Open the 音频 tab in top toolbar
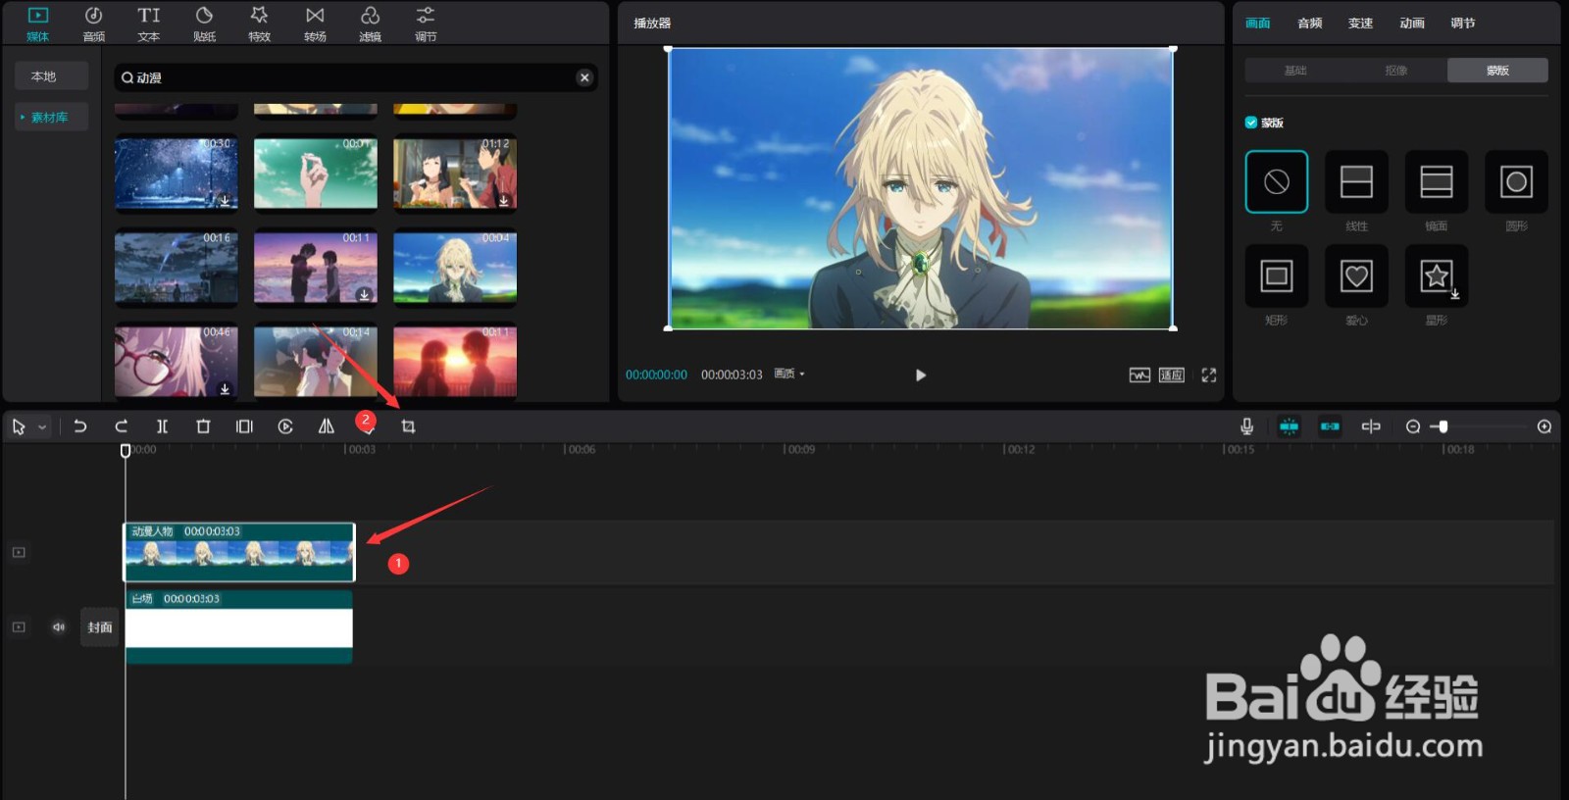The image size is (1569, 800). tap(94, 25)
